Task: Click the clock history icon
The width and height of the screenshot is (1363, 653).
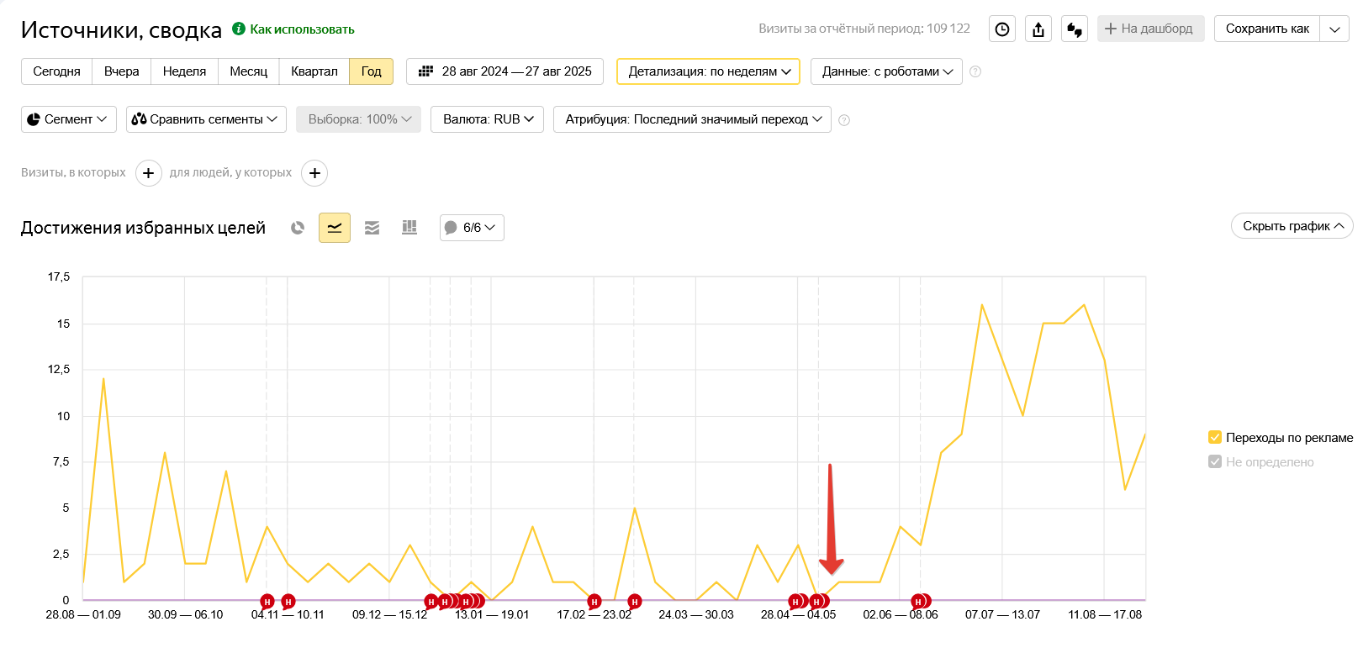Action: (1002, 29)
